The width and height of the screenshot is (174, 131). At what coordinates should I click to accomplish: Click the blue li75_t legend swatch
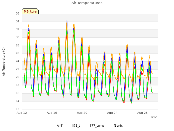[x=69, y=126]
